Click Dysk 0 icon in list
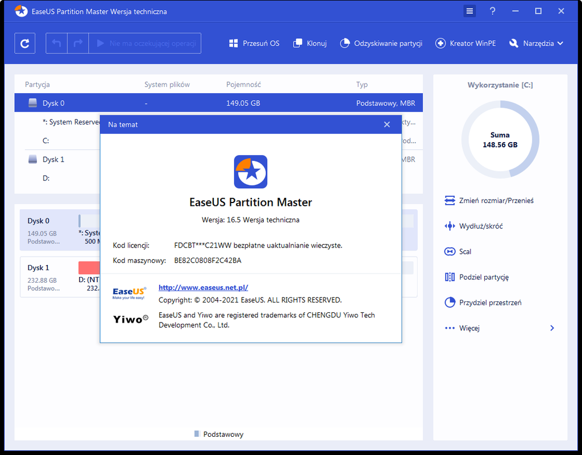 pos(32,103)
